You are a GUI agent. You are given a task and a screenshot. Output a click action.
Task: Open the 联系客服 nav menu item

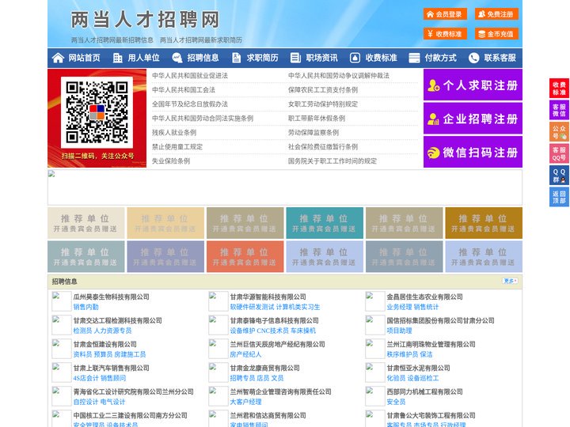point(500,58)
